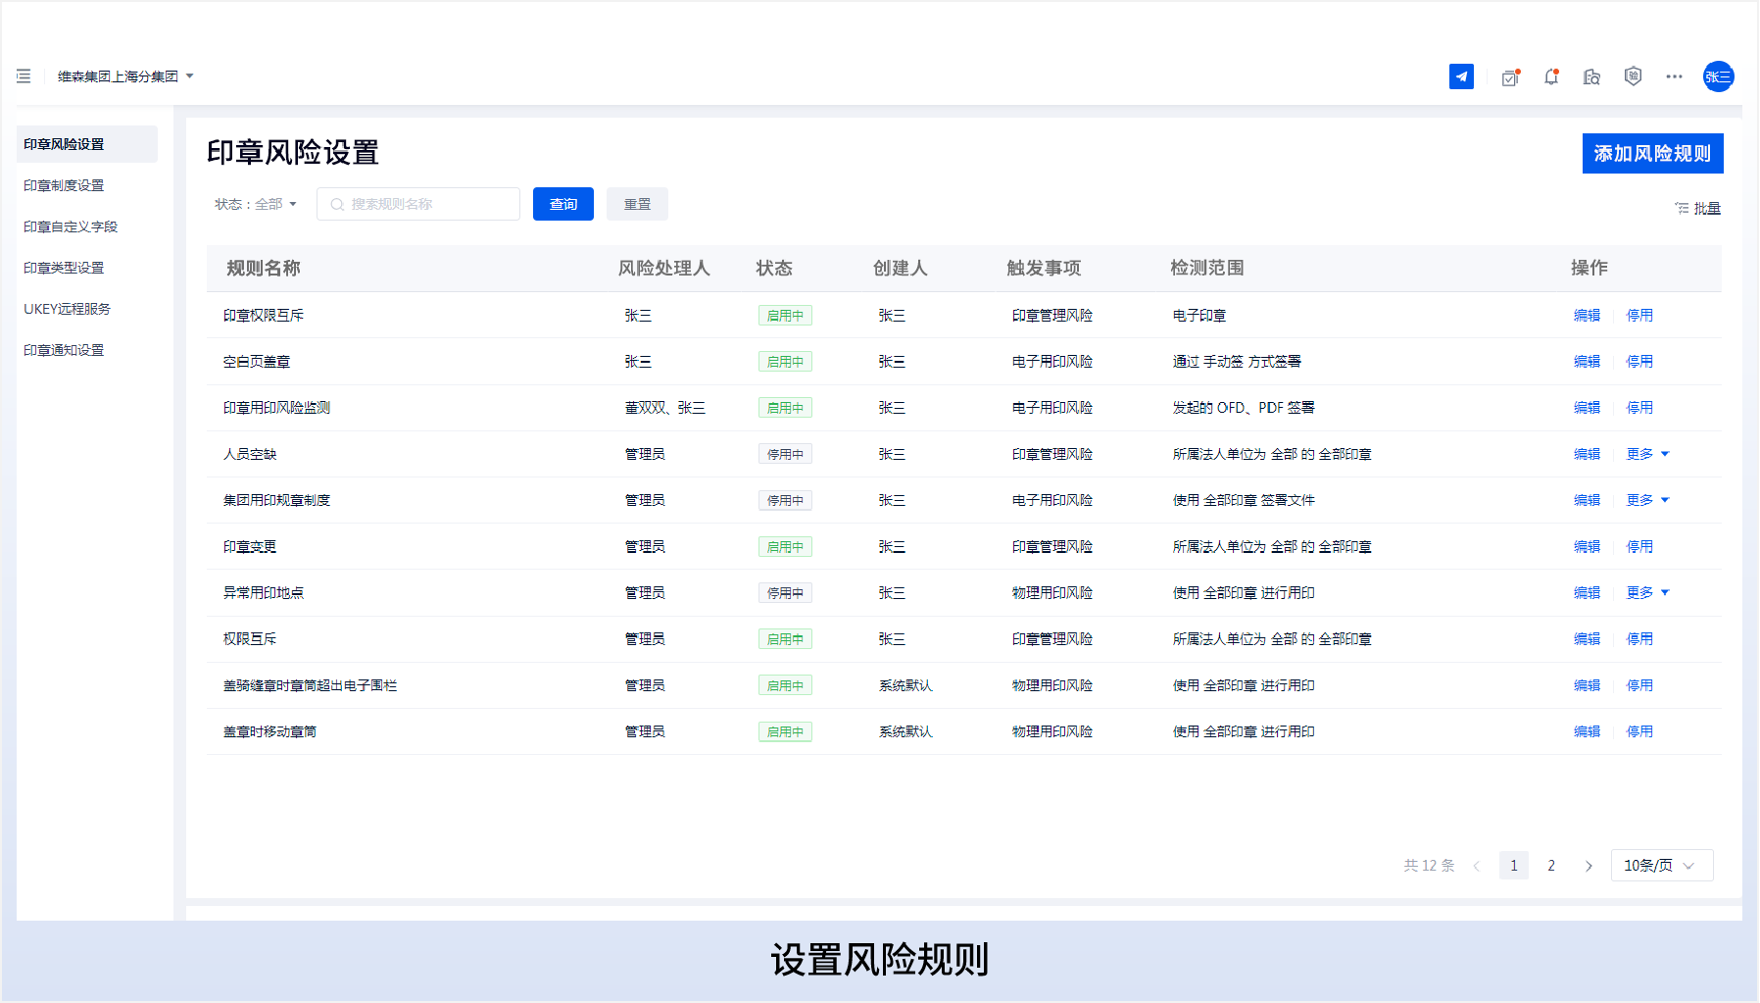Click the 添加风险规则 button

point(1652,154)
